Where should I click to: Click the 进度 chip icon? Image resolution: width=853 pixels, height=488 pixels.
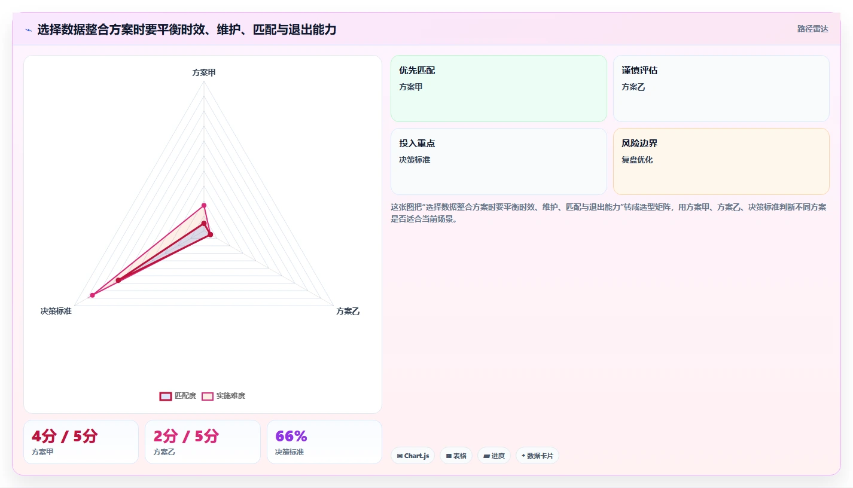pyautogui.click(x=486, y=456)
